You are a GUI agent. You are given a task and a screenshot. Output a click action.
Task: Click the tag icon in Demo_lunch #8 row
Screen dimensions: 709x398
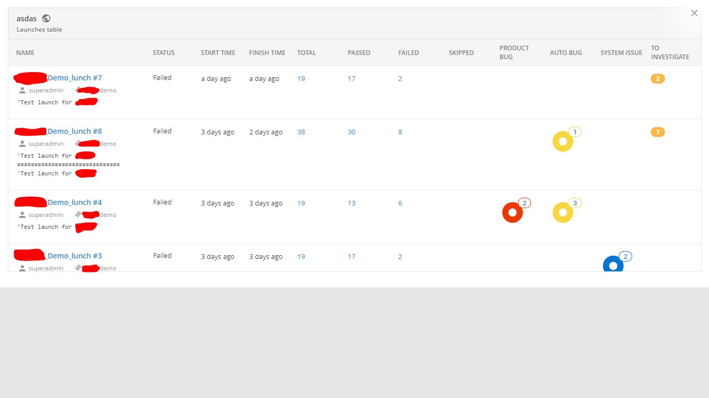pyautogui.click(x=78, y=143)
